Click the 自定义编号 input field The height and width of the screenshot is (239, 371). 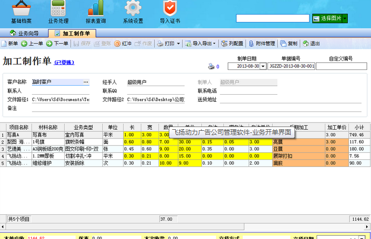tap(340, 67)
